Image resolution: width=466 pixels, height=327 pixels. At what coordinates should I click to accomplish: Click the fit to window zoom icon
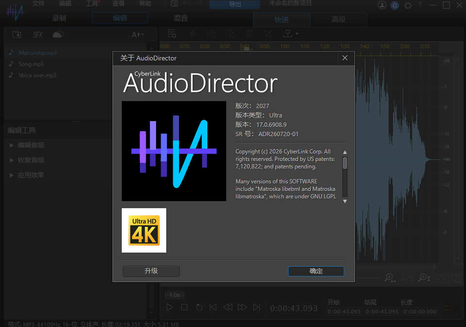[x=441, y=278]
